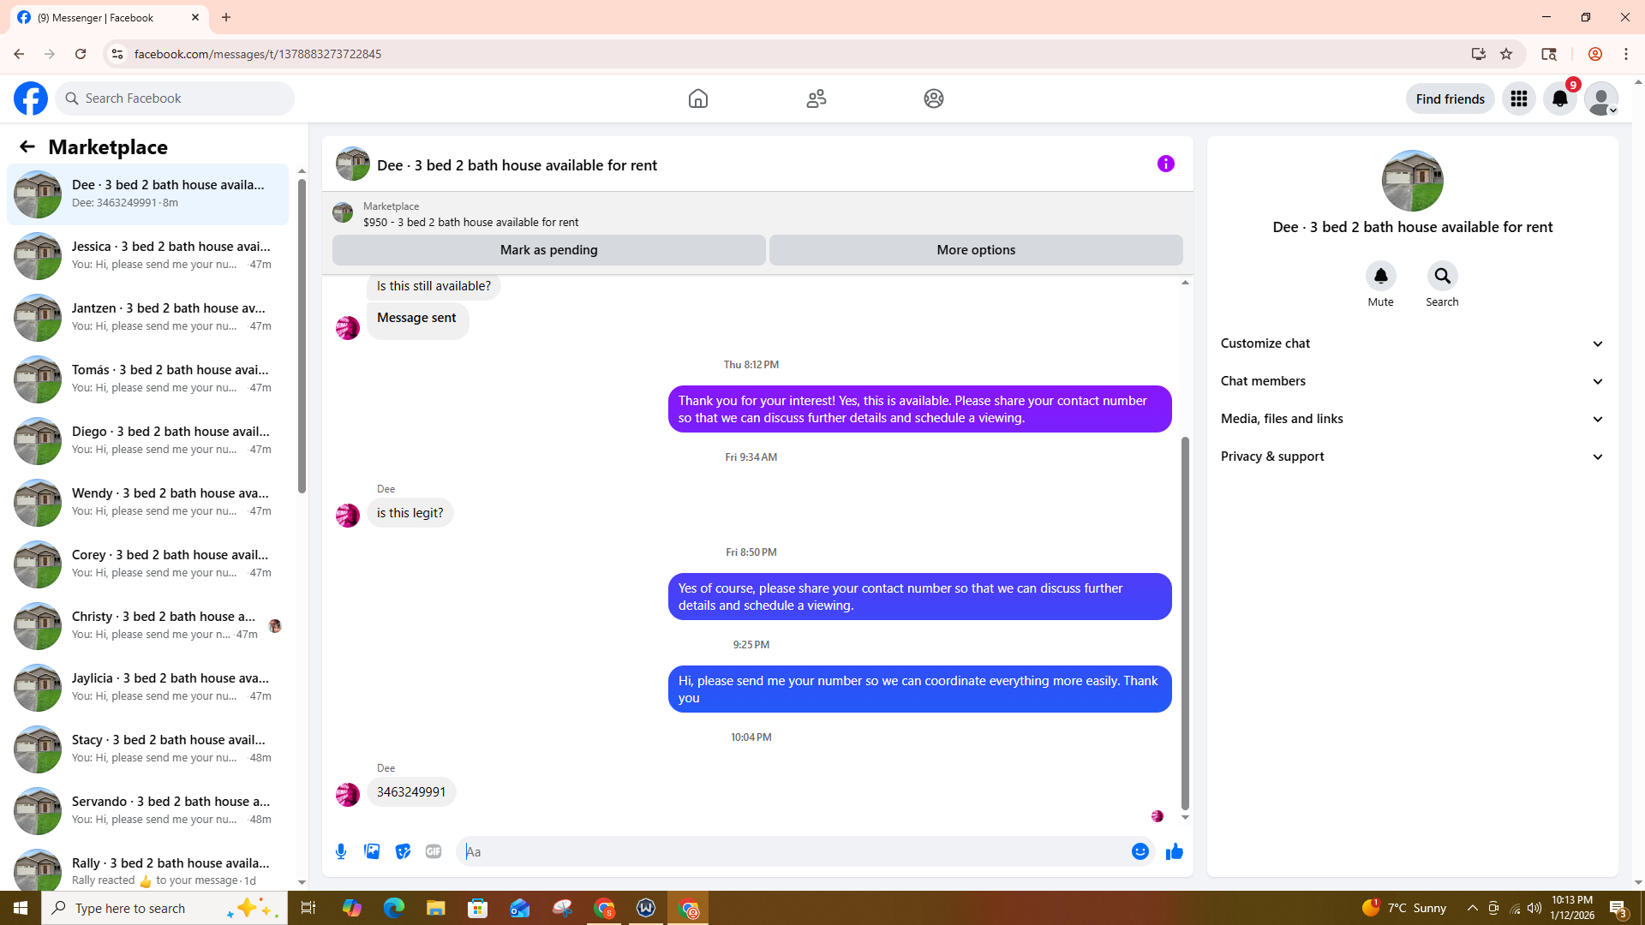
Task: Open the Facebook menu grid icon
Action: click(x=1518, y=98)
